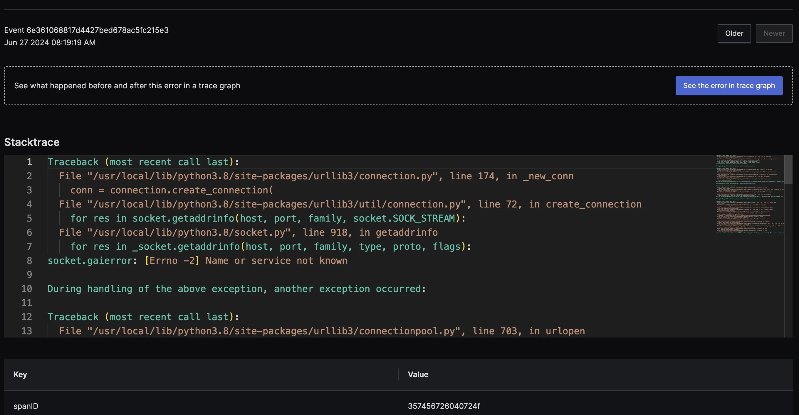Click 'conn = connection.create_connection(' code line
The height and width of the screenshot is (415, 799).
pos(172,190)
